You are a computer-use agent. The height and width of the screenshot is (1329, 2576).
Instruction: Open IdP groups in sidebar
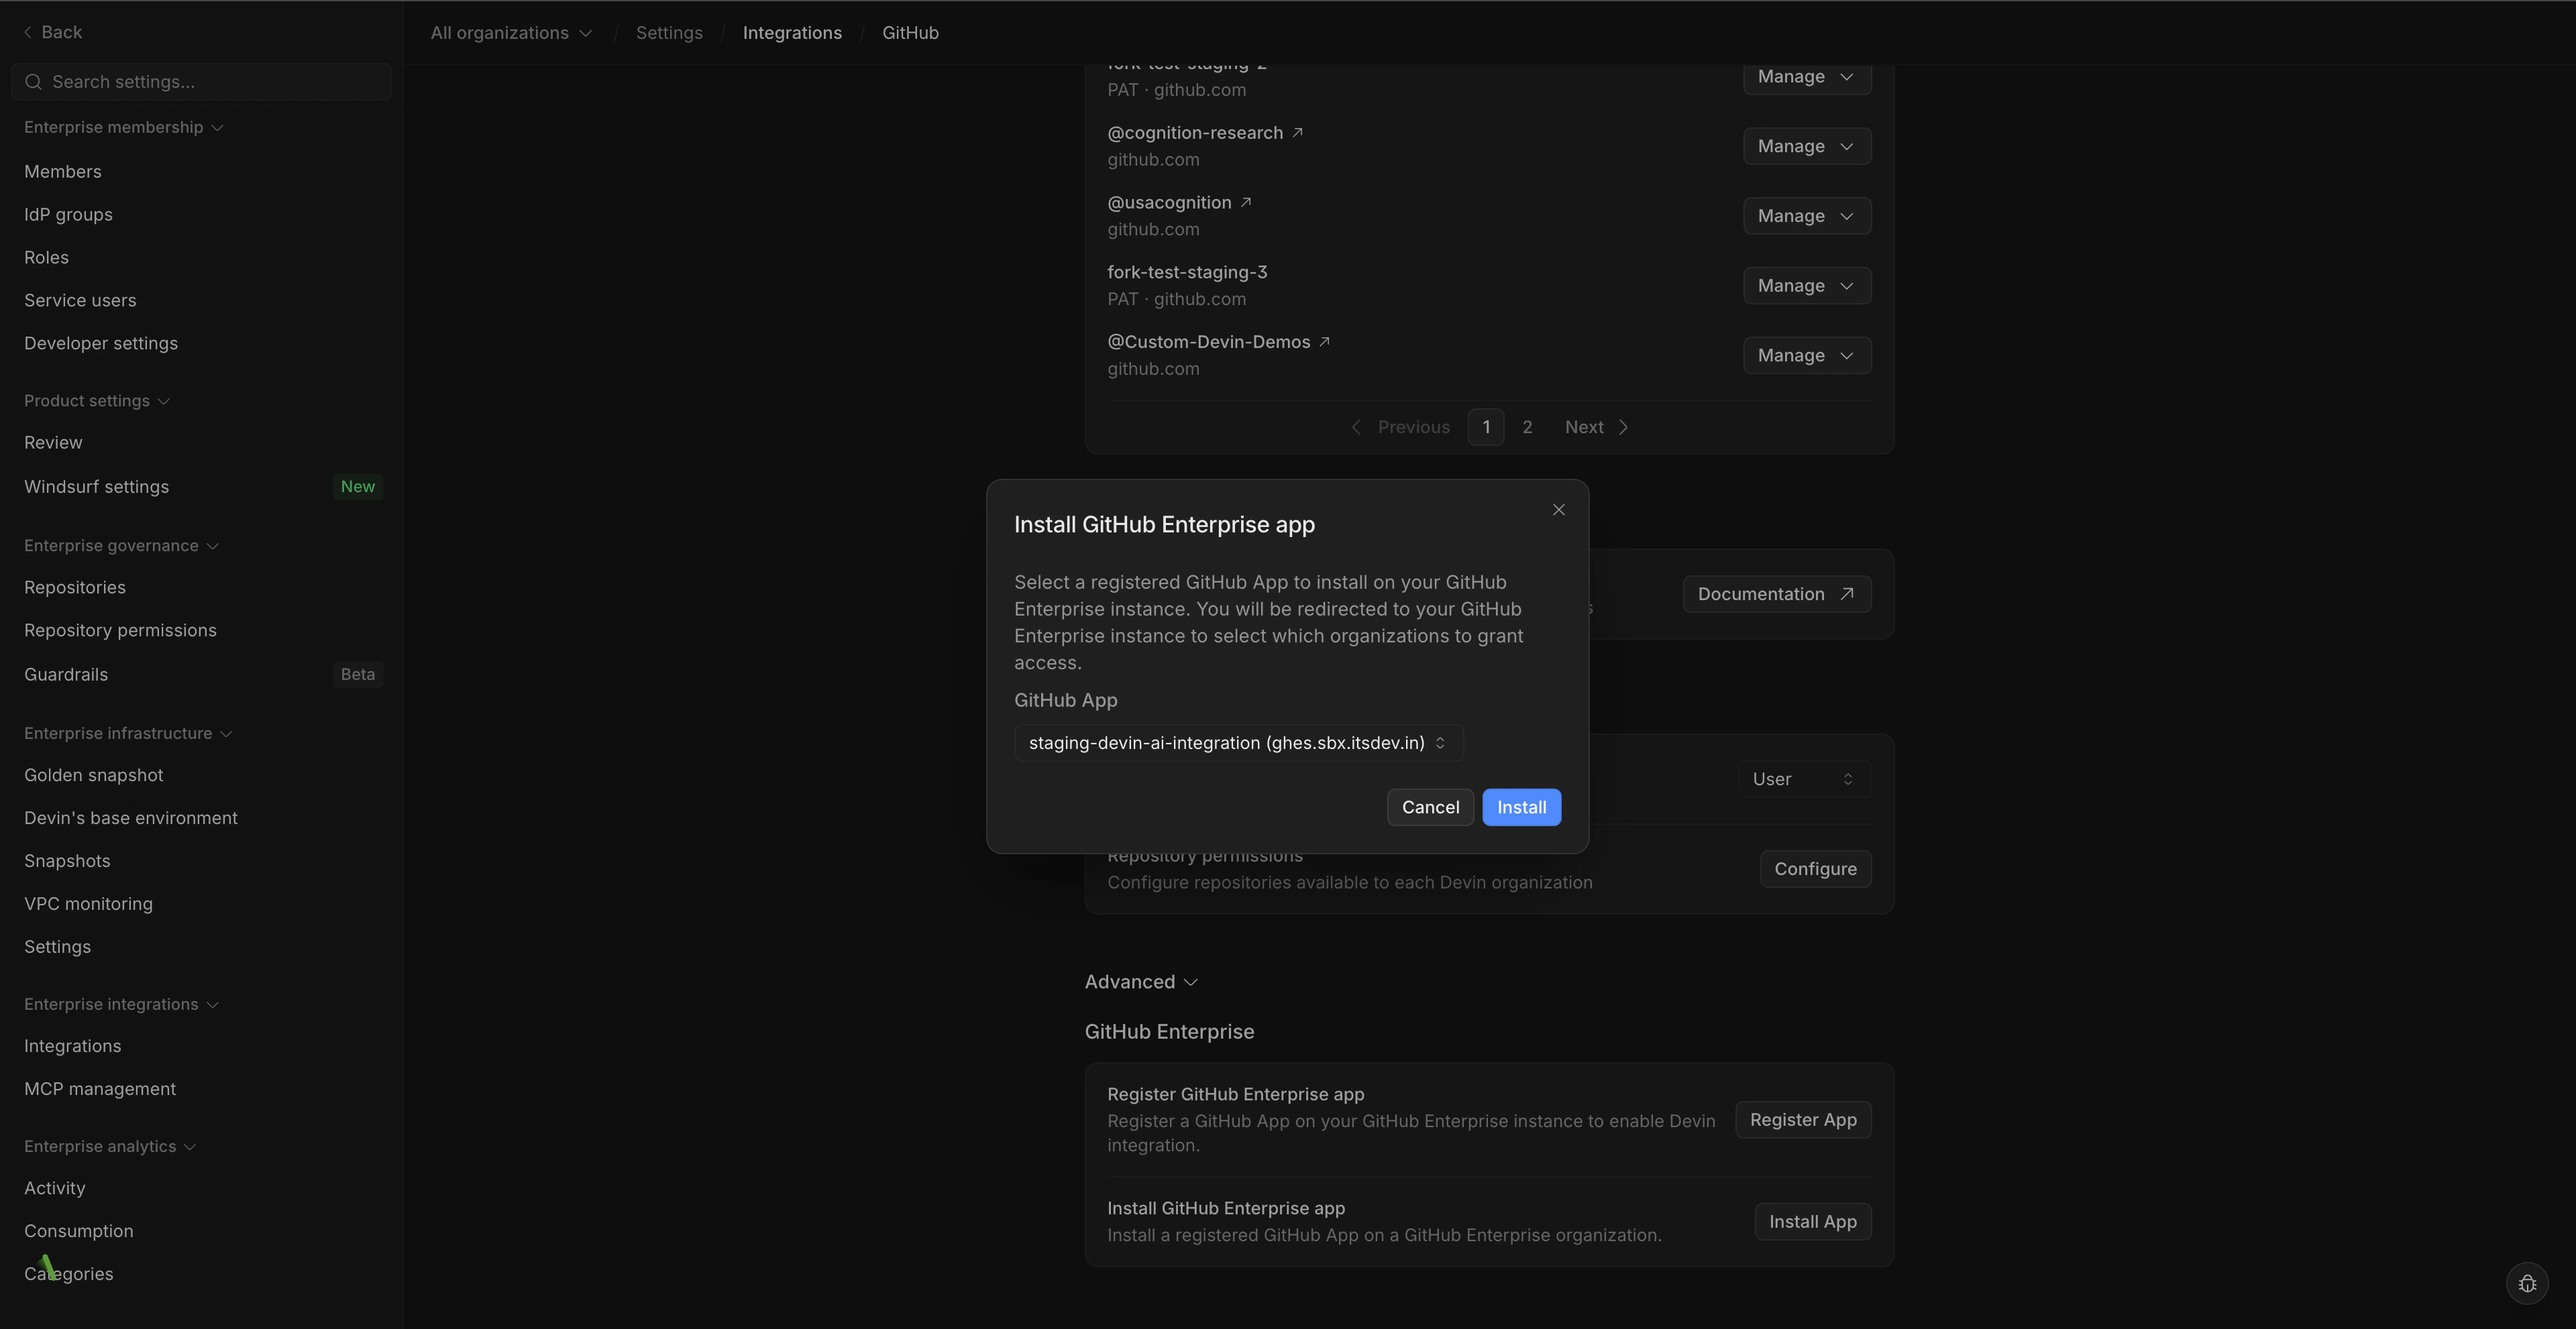click(68, 215)
